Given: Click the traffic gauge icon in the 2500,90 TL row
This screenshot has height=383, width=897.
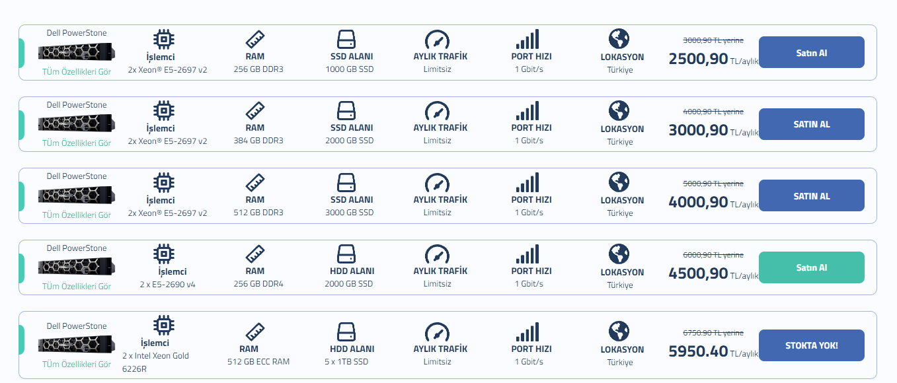Looking at the screenshot, I should click(436, 40).
